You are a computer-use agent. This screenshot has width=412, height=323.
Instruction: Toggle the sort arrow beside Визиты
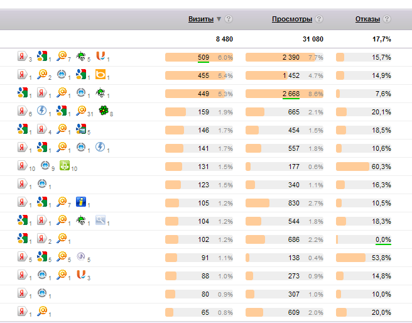(x=219, y=19)
